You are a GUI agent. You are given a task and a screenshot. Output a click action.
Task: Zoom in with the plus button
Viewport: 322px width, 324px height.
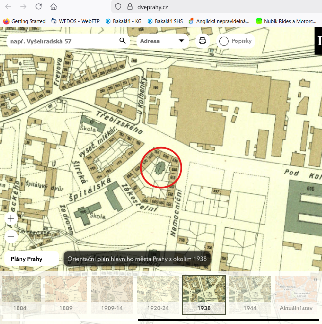click(x=11, y=218)
